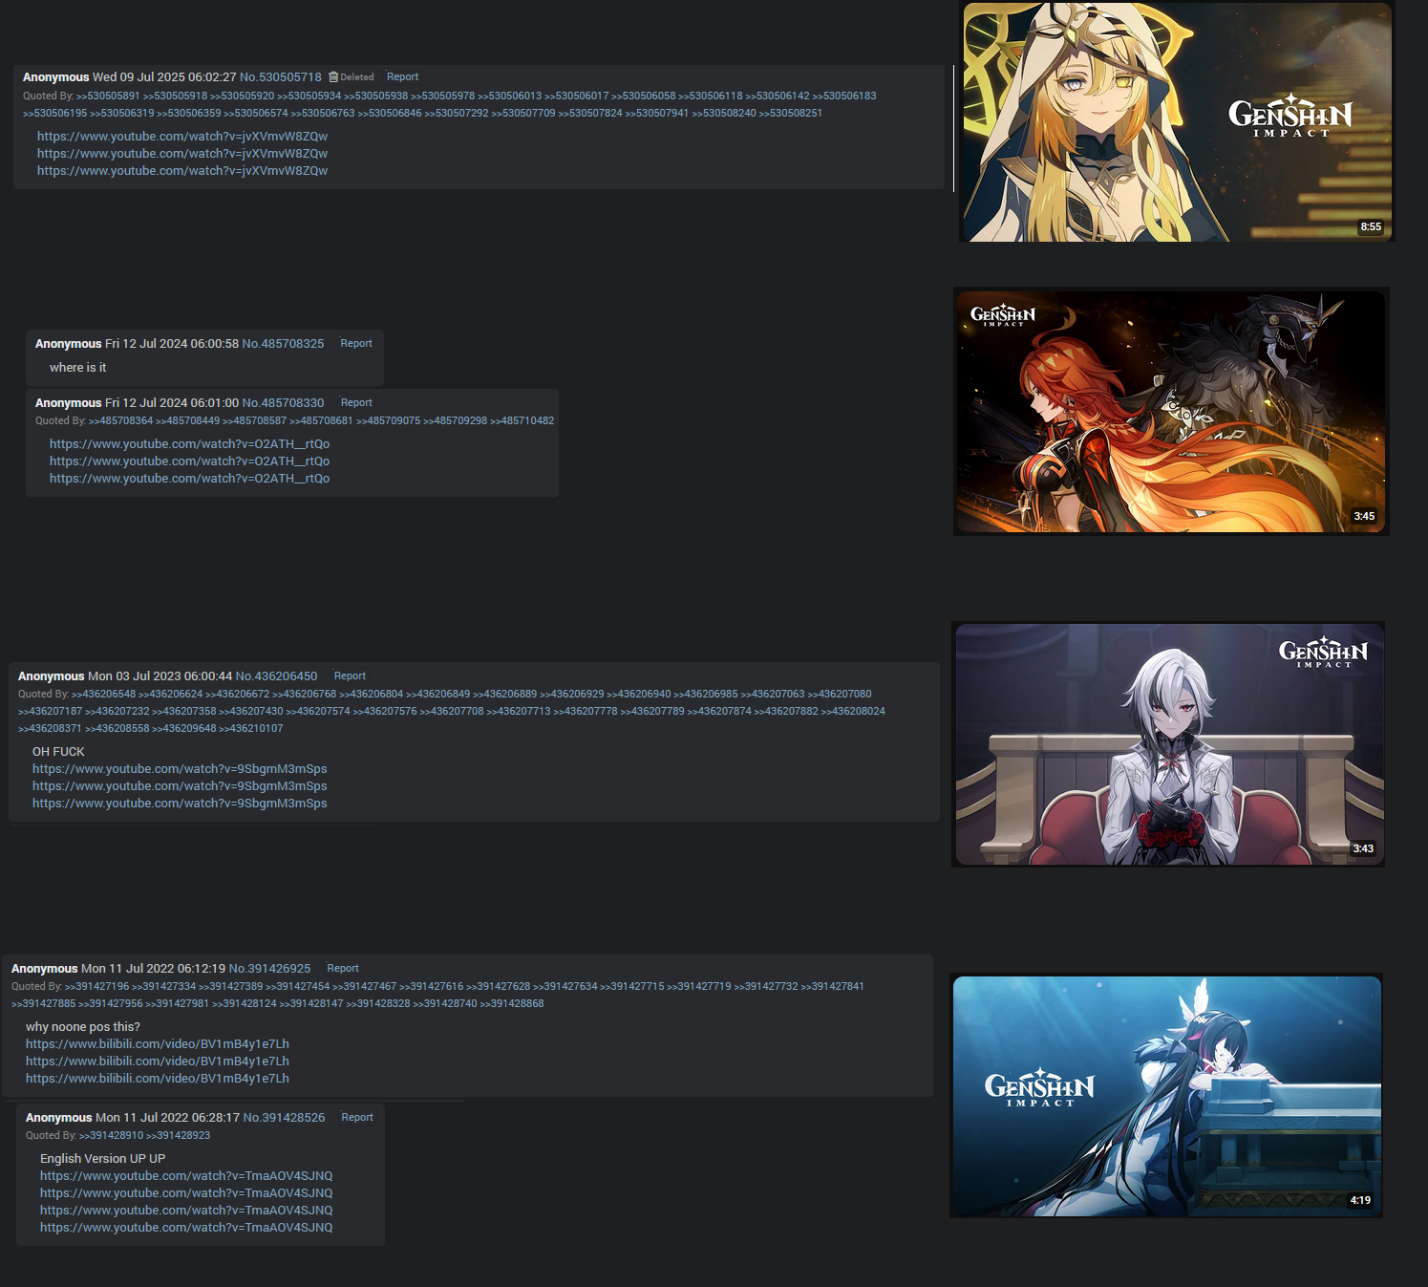Open post number No.485708330
1428x1287 pixels.
[x=283, y=403]
